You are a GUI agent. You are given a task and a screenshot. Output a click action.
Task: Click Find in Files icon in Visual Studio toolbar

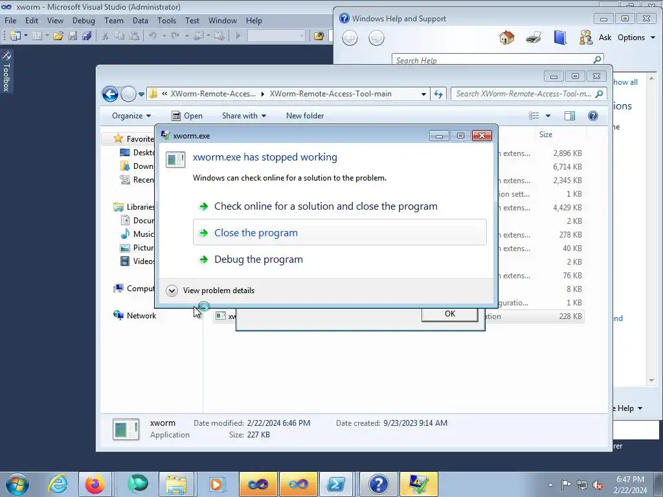point(319,36)
